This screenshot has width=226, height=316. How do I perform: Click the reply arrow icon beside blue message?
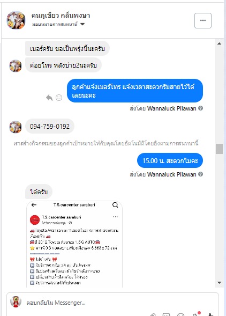point(49,98)
